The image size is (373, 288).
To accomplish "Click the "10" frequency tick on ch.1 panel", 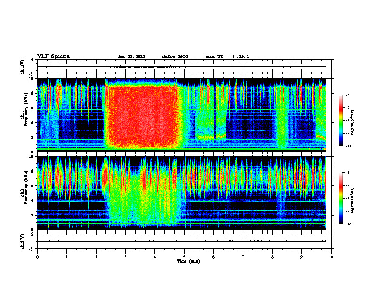I will [32, 79].
